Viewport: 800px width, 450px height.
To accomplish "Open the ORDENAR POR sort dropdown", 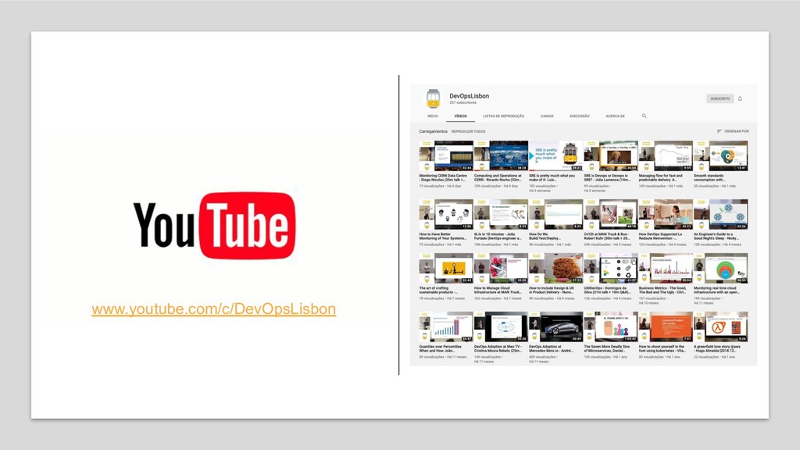I will pyautogui.click(x=733, y=131).
